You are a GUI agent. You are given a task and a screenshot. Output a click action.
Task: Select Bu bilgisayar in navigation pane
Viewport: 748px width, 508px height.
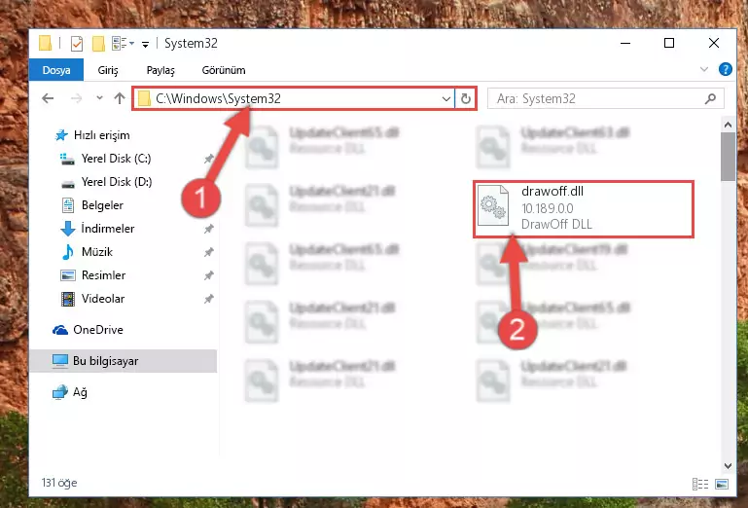(124, 361)
